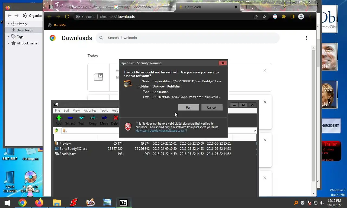
Task: Click volume icon in system tray
Action: coord(322,203)
